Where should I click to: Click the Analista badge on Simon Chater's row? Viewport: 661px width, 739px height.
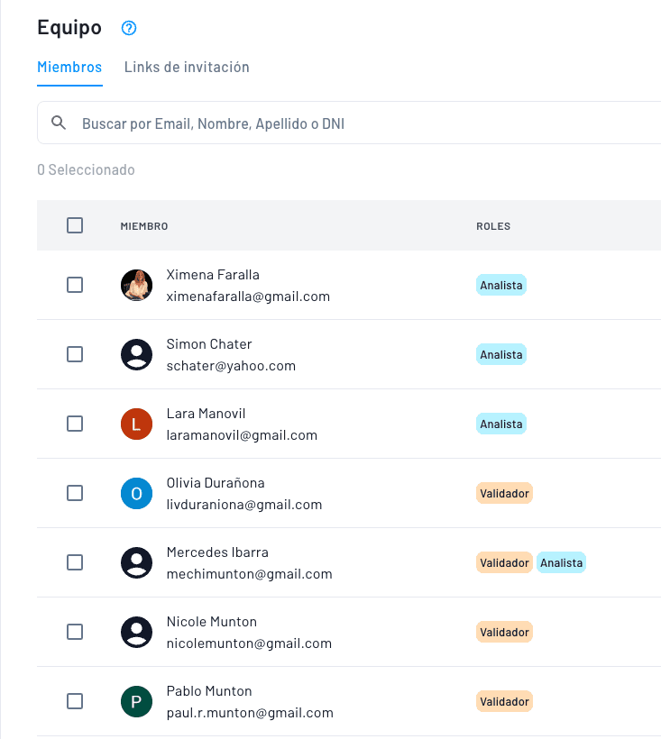500,354
